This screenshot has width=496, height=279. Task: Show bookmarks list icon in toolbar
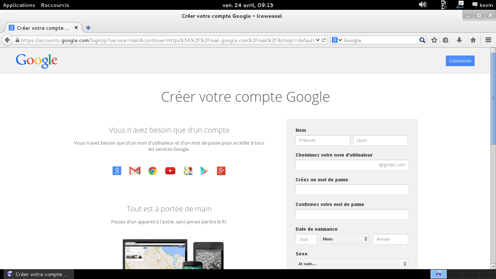[446, 40]
